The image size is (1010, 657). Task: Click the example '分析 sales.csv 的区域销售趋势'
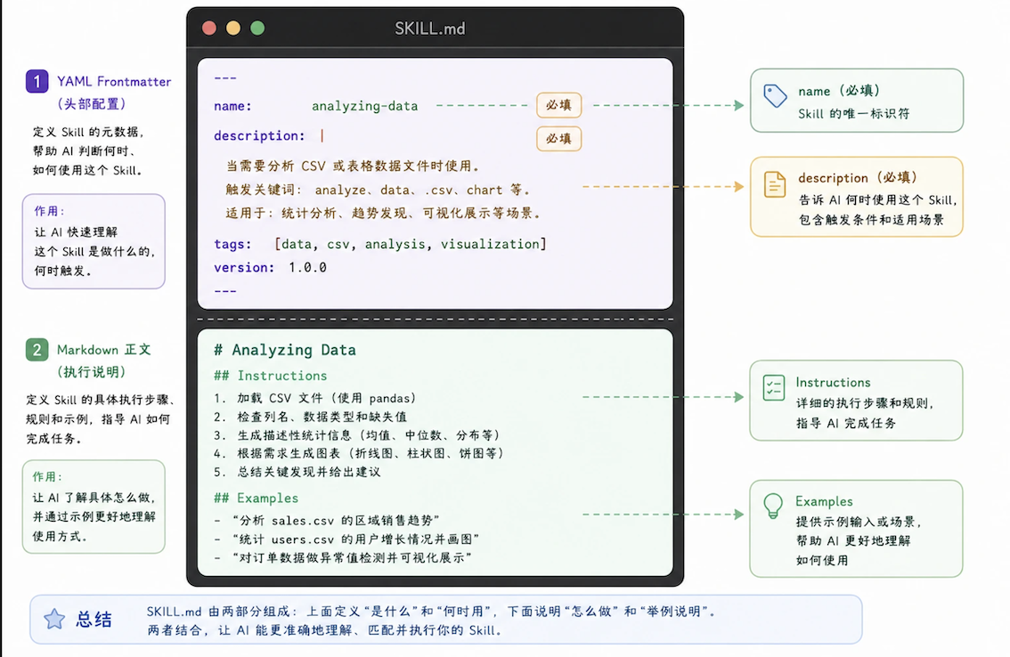[x=328, y=520]
